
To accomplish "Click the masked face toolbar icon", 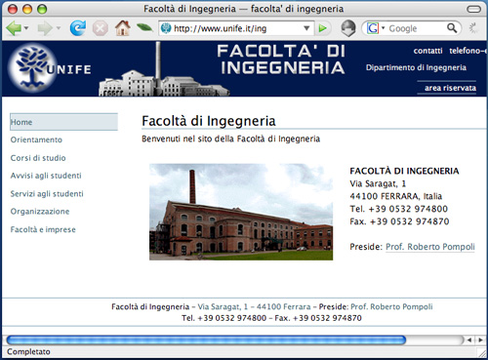I will coord(348,28).
